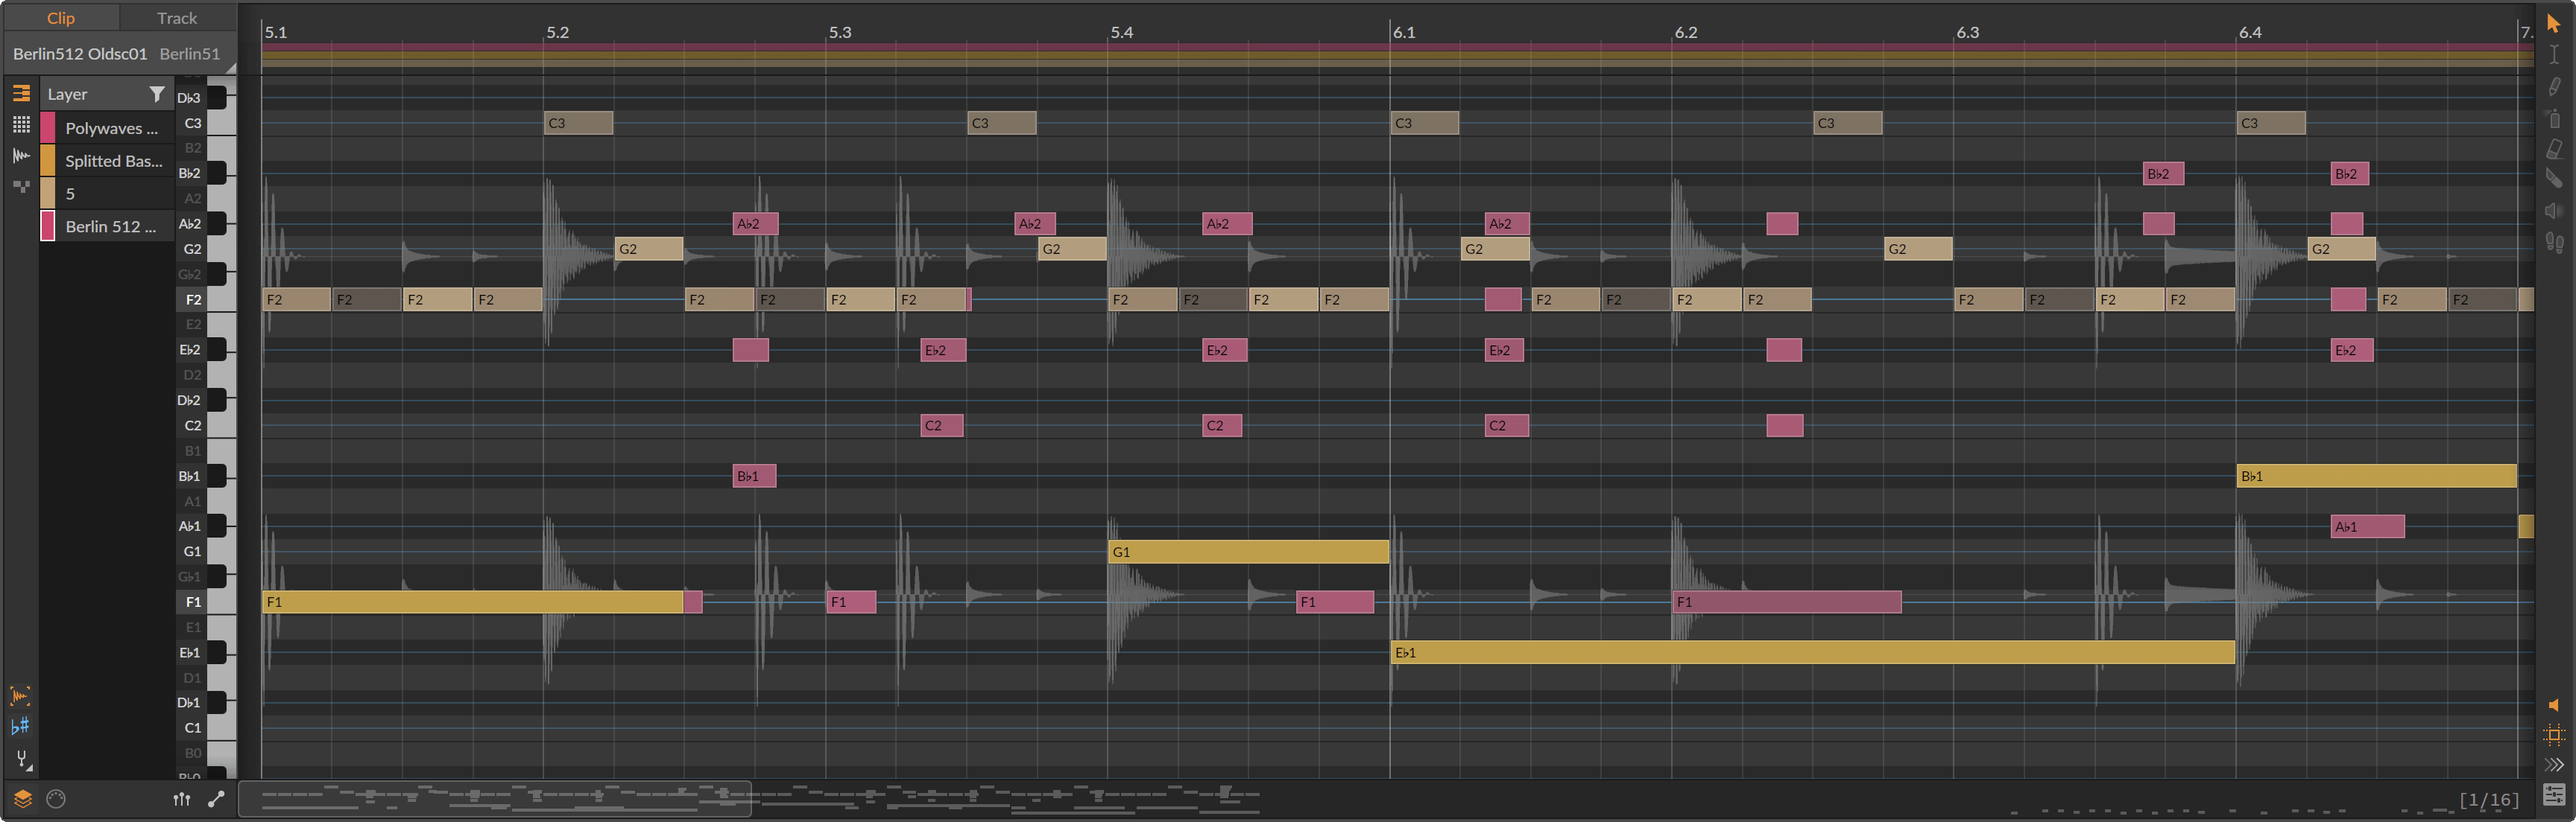Toggle the layered editing mode at bottom left
Image resolution: width=2576 pixels, height=822 pixels.
click(22, 798)
